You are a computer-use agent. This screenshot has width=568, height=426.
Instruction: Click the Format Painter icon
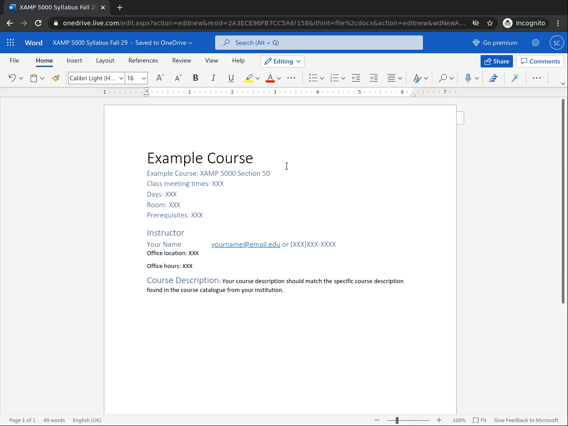pos(55,78)
